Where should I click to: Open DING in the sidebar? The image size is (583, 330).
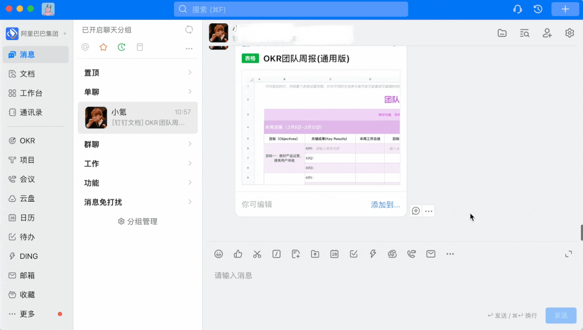click(36, 256)
